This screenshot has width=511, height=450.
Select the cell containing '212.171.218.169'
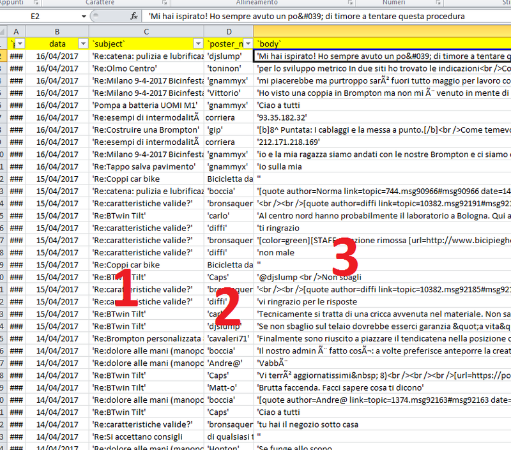point(382,142)
